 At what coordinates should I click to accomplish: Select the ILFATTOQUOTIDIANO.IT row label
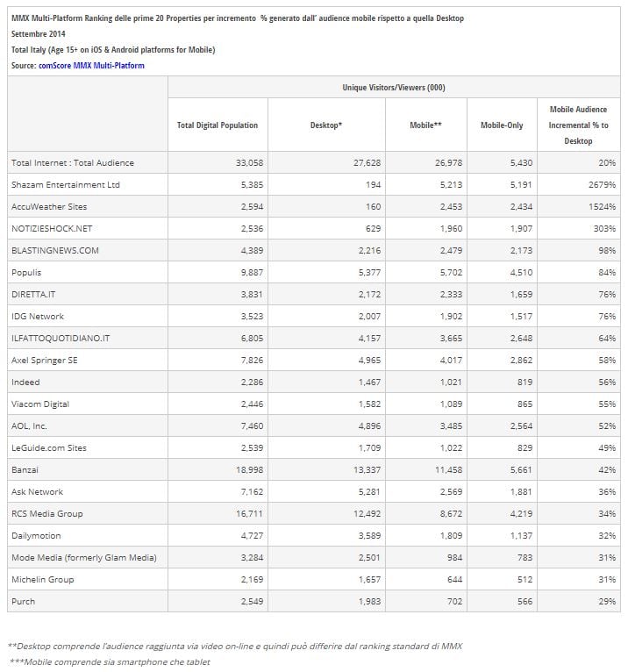click(x=61, y=339)
